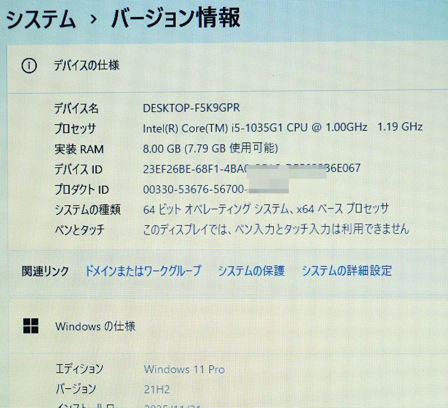Select the Windows 11 Pro edition value
448x408 pixels.
[x=184, y=369]
